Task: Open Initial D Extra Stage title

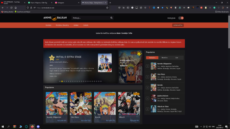Action: click(x=69, y=57)
